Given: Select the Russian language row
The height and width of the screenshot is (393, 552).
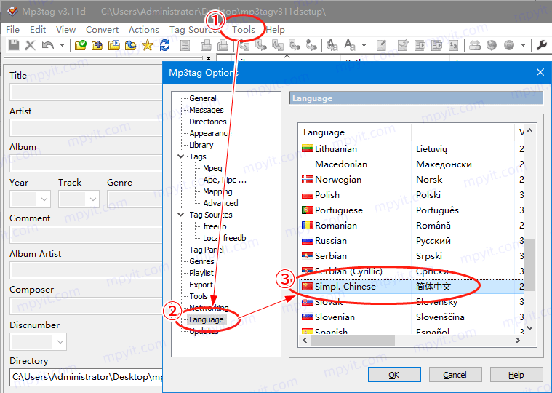Looking at the screenshot, I should pos(411,241).
